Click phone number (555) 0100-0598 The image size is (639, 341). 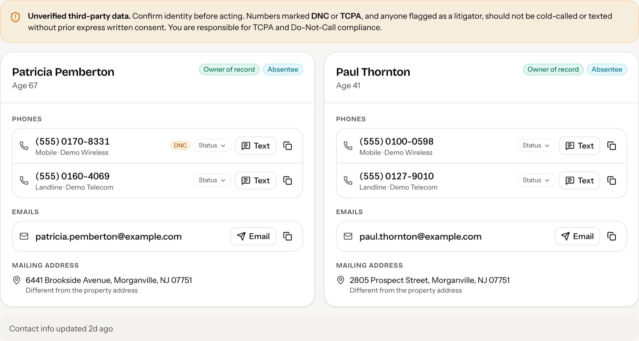(396, 141)
